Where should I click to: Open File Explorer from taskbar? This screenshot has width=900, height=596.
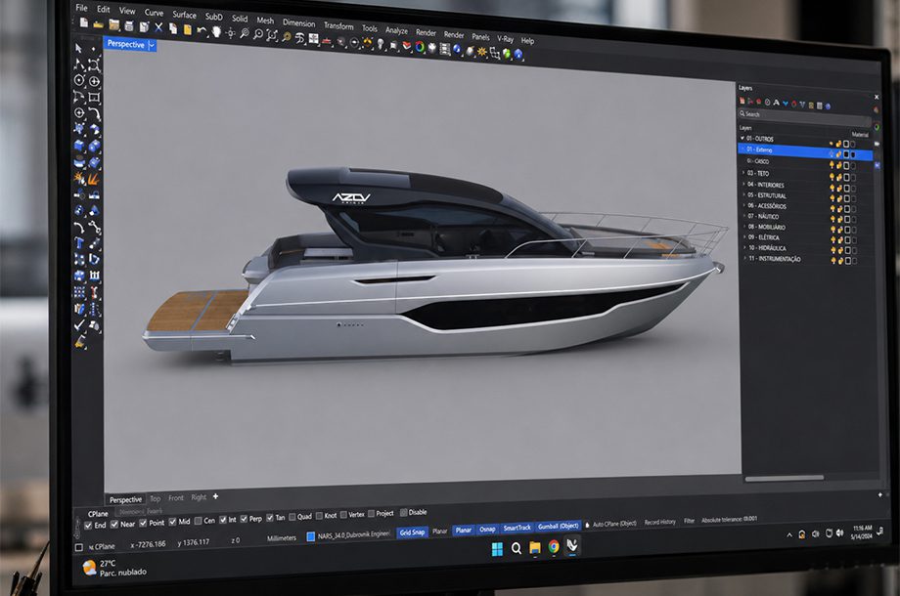pos(535,547)
